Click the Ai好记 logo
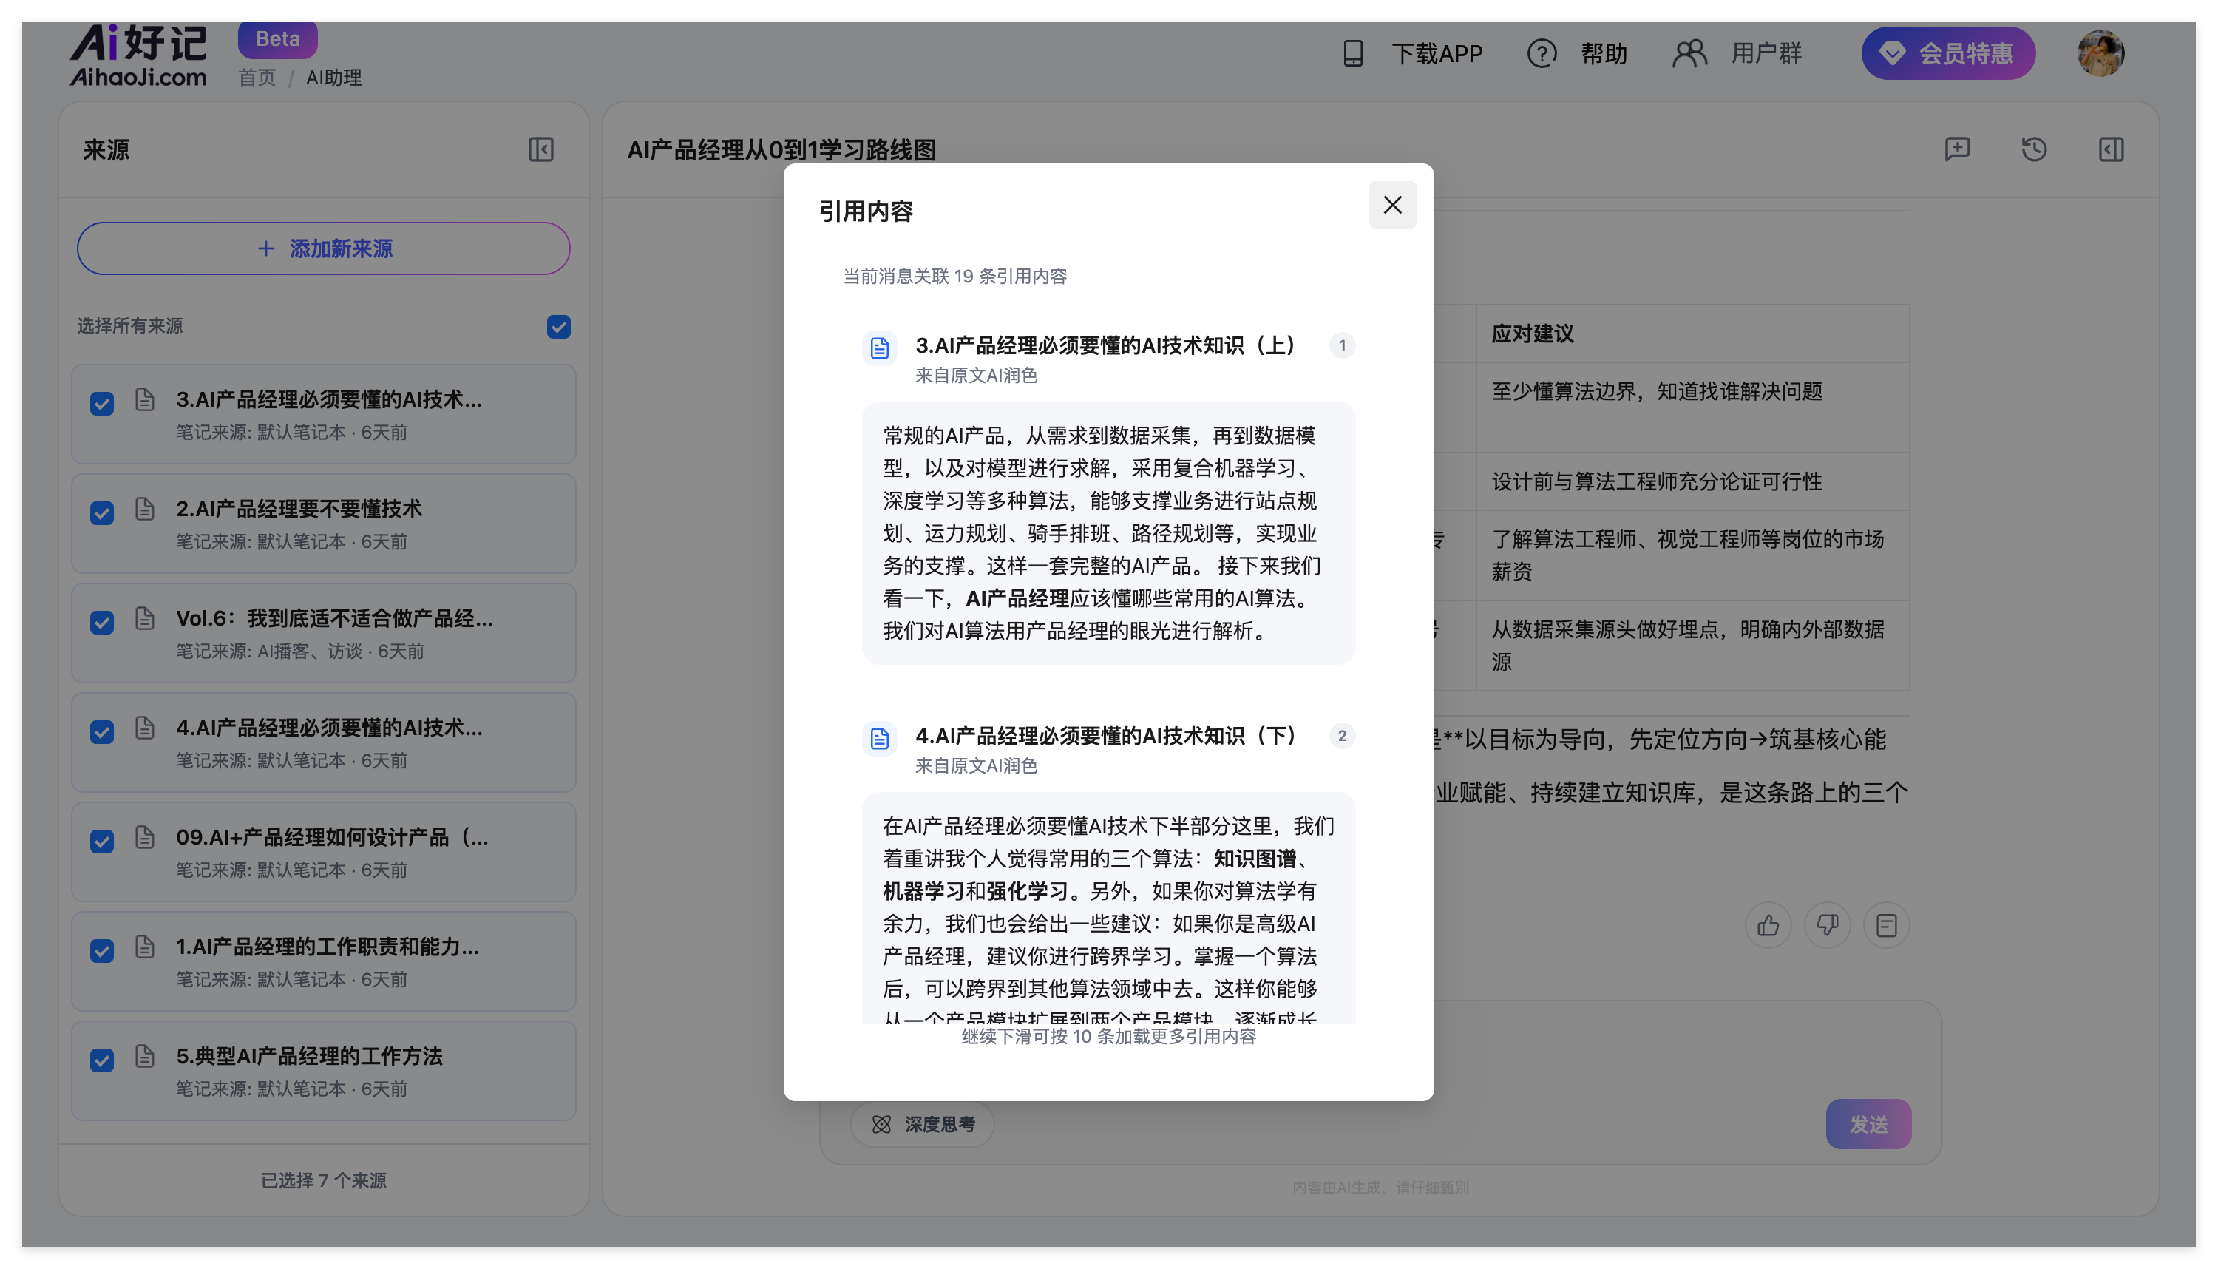 tap(138, 55)
